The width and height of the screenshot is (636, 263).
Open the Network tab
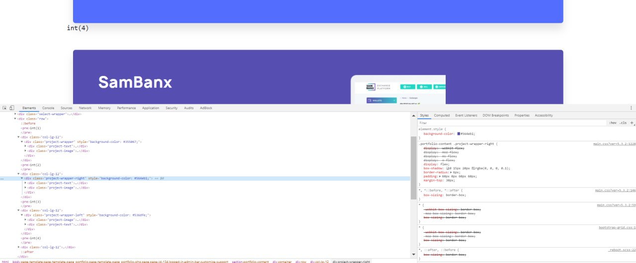(85, 108)
